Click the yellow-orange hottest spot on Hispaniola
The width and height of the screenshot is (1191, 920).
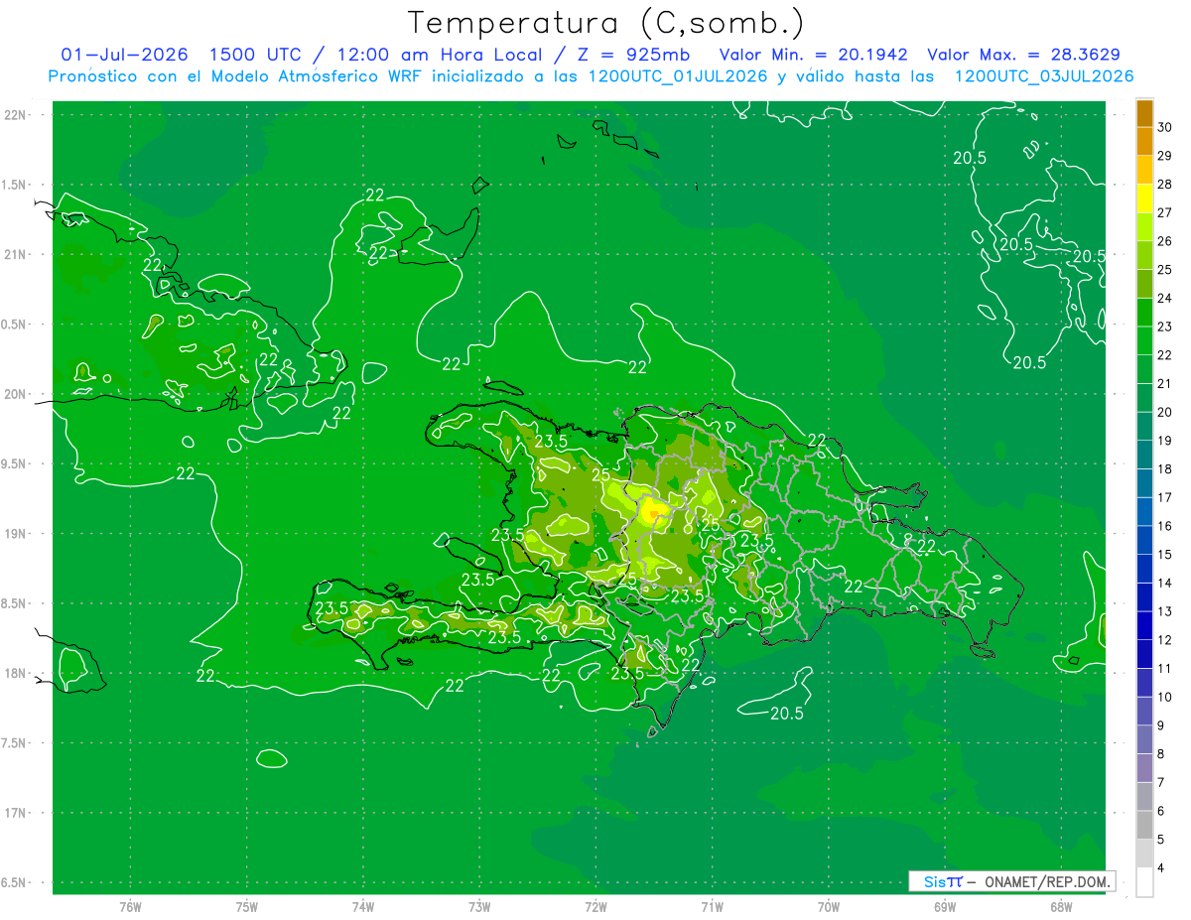click(x=653, y=511)
